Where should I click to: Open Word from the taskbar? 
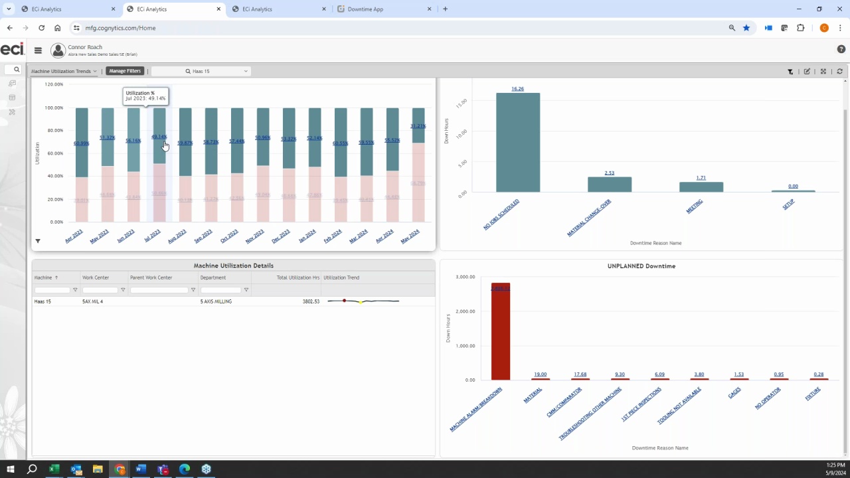pos(141,469)
